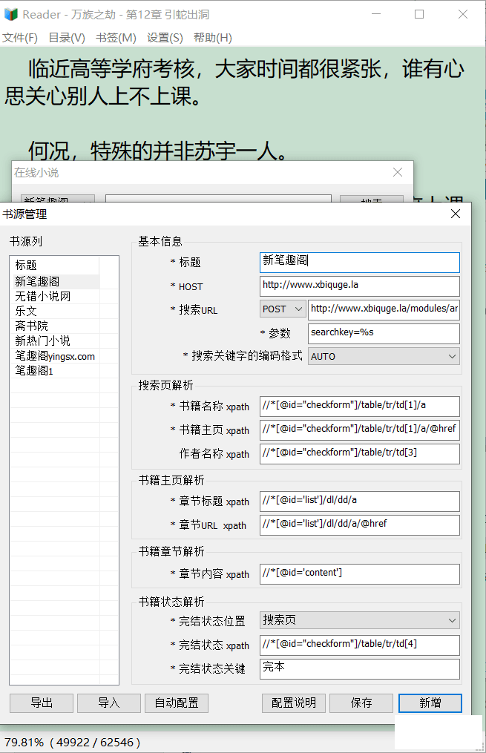Open the POST request method dropdown
Image resolution: width=486 pixels, height=753 pixels.
pyautogui.click(x=283, y=309)
